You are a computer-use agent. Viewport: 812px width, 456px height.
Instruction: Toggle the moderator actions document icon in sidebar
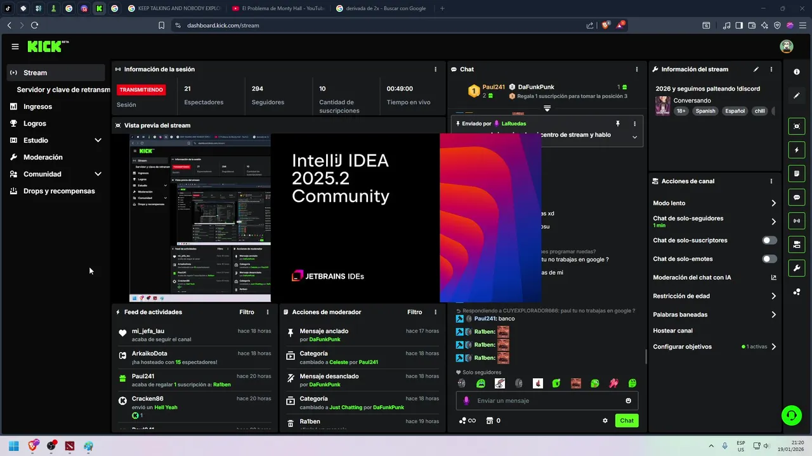click(797, 174)
